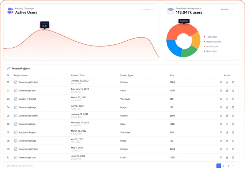This screenshot has height=176, width=245.
Task: Delete project 02 Generating Code
Action: point(233,91)
